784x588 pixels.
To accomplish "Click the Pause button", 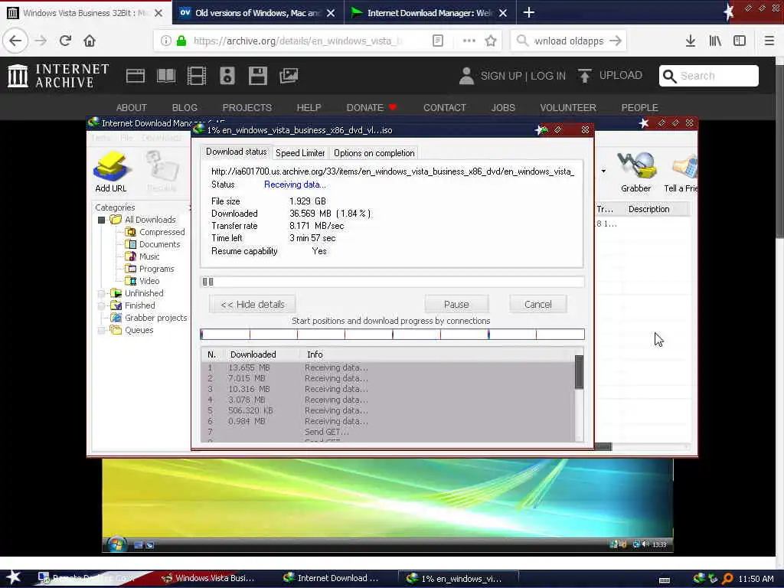I will point(456,304).
